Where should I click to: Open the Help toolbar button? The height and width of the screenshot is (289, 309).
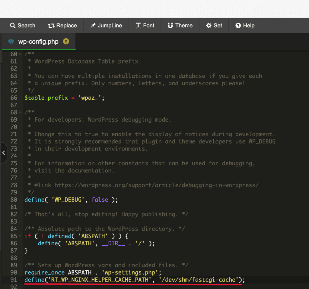tap(245, 26)
